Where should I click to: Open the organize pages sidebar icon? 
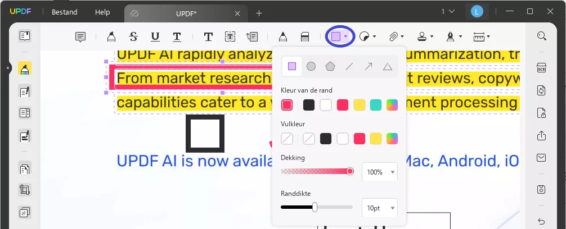pos(25,168)
